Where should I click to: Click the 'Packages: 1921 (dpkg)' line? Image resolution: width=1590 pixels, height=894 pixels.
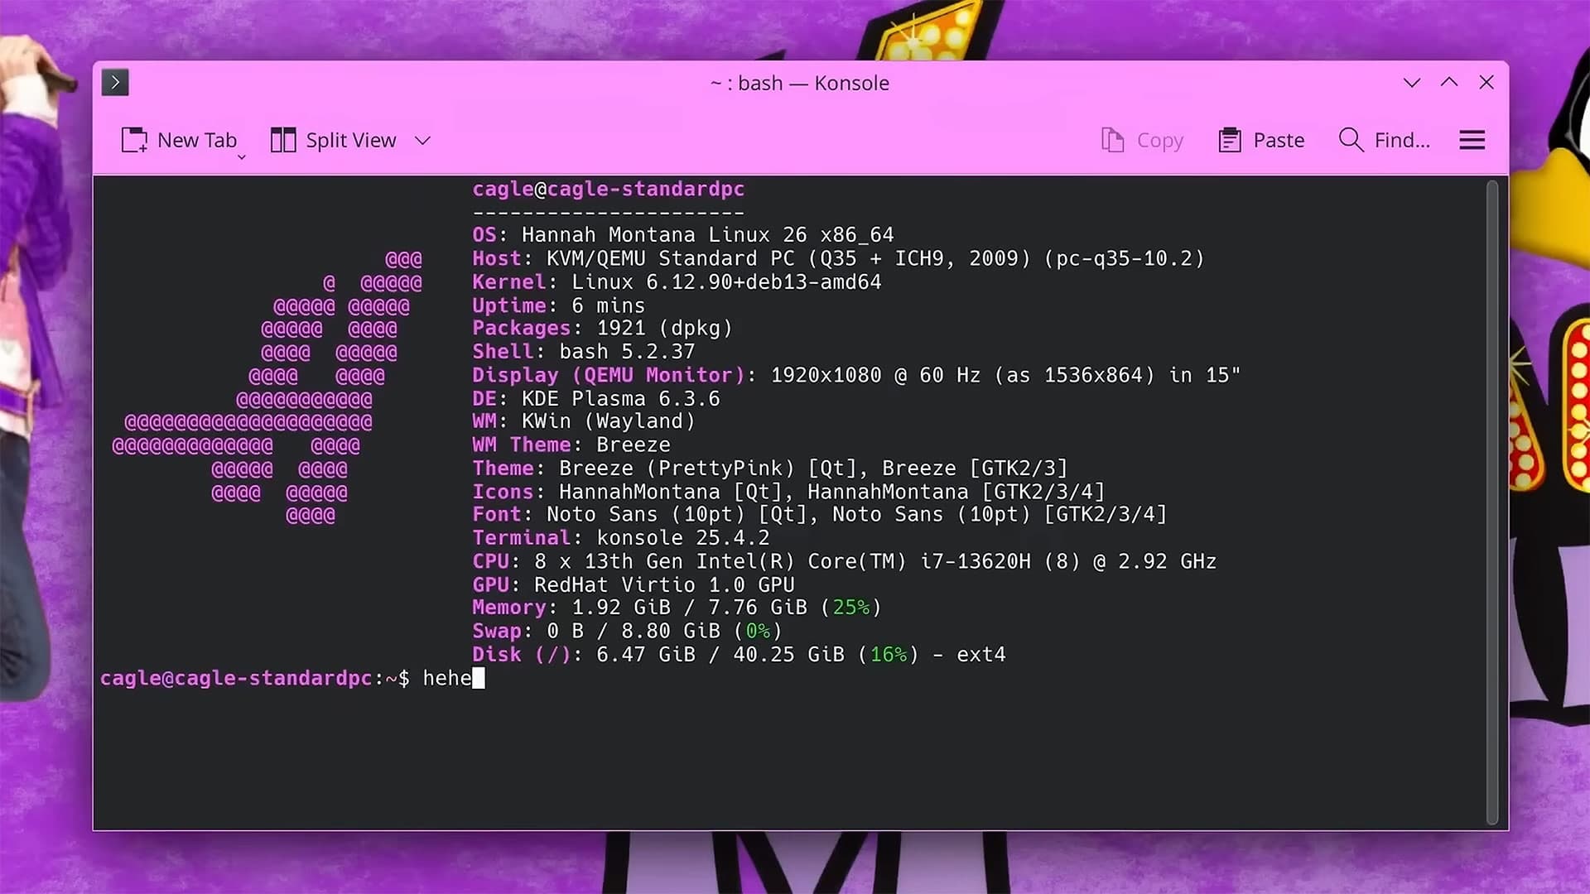pos(602,329)
